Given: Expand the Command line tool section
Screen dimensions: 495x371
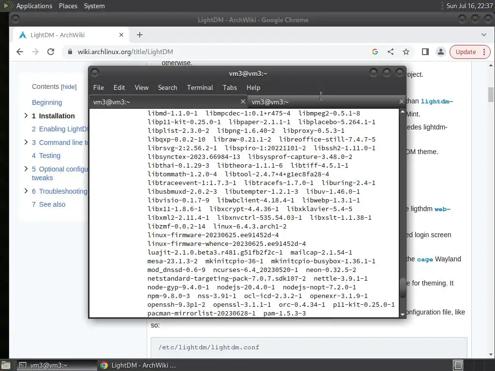Looking at the screenshot, I should point(26,143).
